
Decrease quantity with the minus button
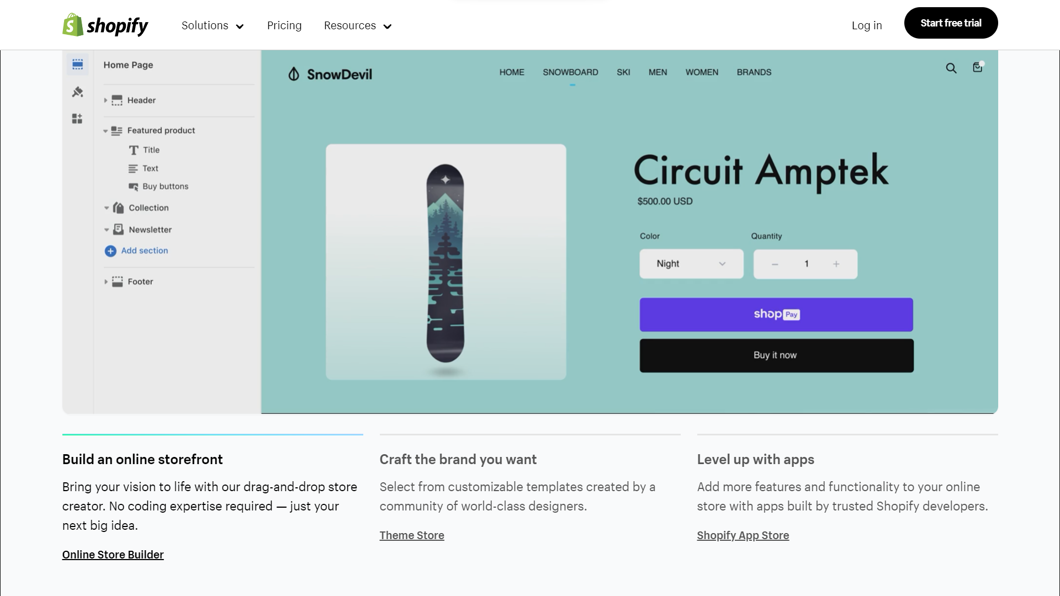pyautogui.click(x=775, y=264)
